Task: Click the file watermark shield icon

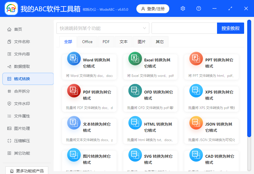Action: click(x=9, y=104)
